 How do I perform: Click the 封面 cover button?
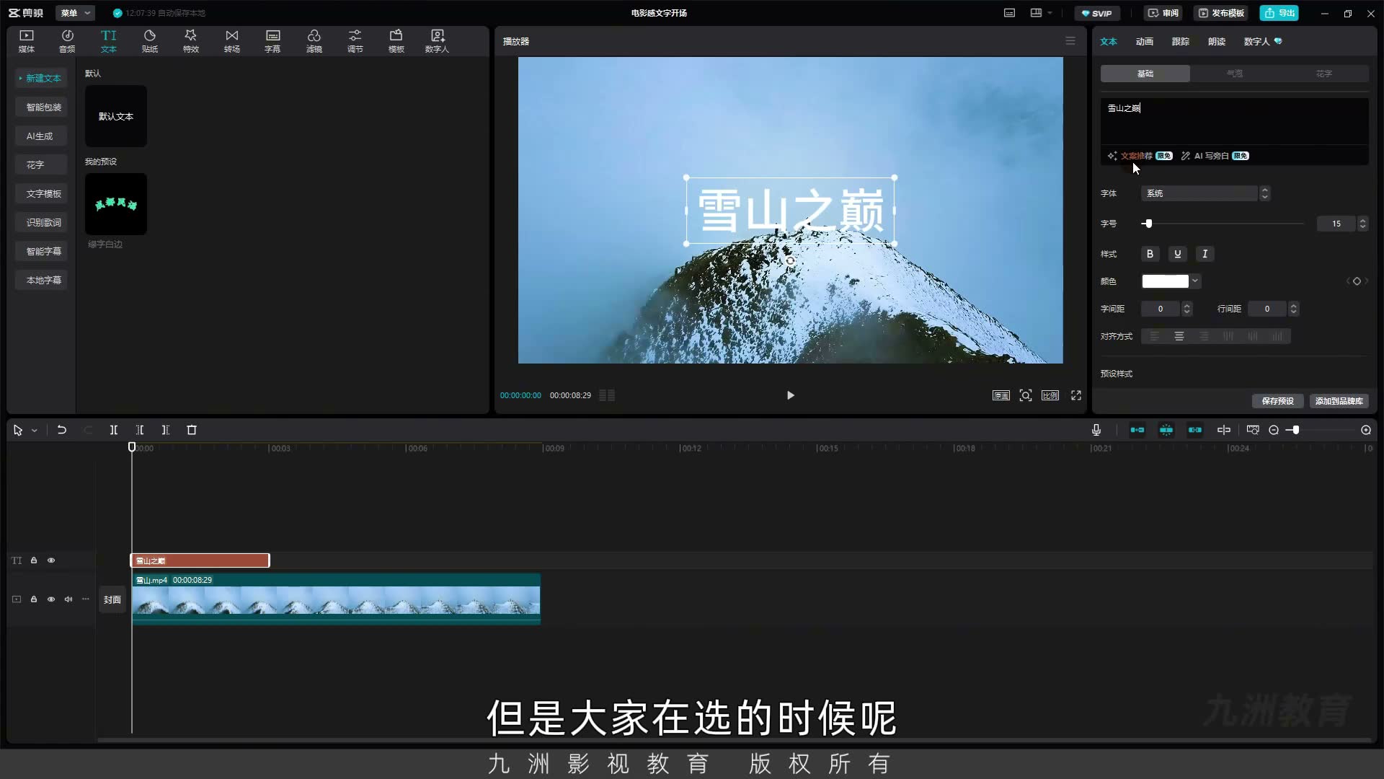point(112,599)
